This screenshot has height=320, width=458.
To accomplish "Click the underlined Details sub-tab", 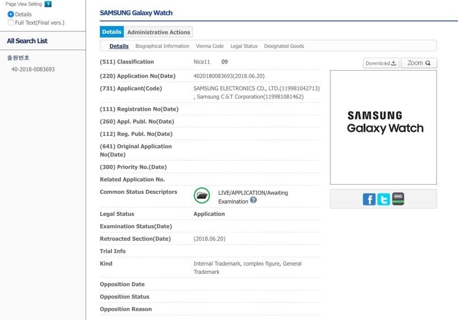I will point(119,46).
